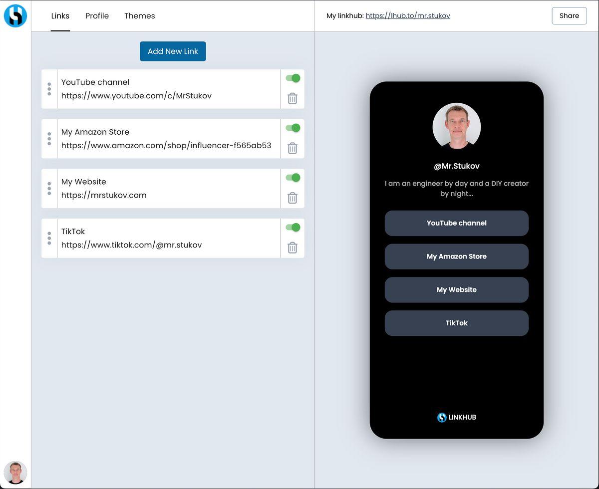Grab the My Amazon Store drag handle
This screenshot has height=489, width=599.
point(49,139)
